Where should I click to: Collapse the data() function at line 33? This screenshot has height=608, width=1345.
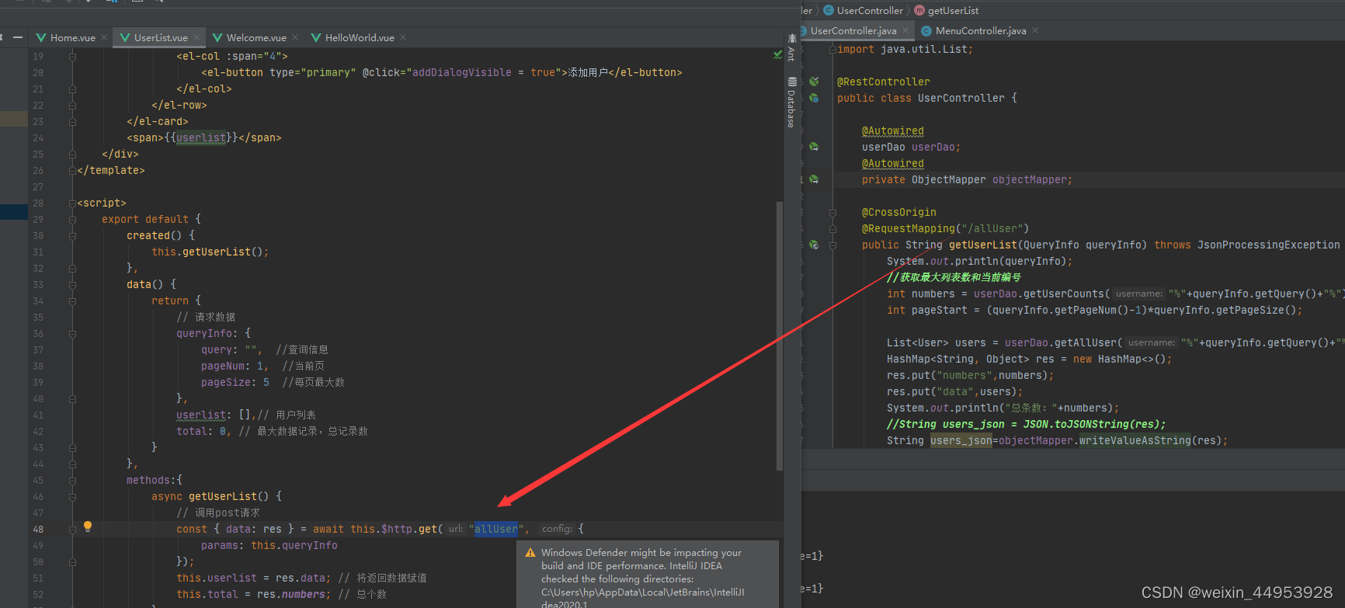point(72,285)
